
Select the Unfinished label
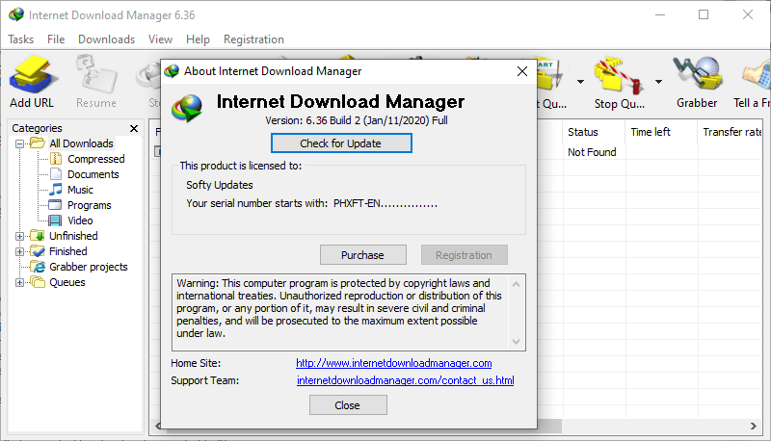pyautogui.click(x=73, y=236)
